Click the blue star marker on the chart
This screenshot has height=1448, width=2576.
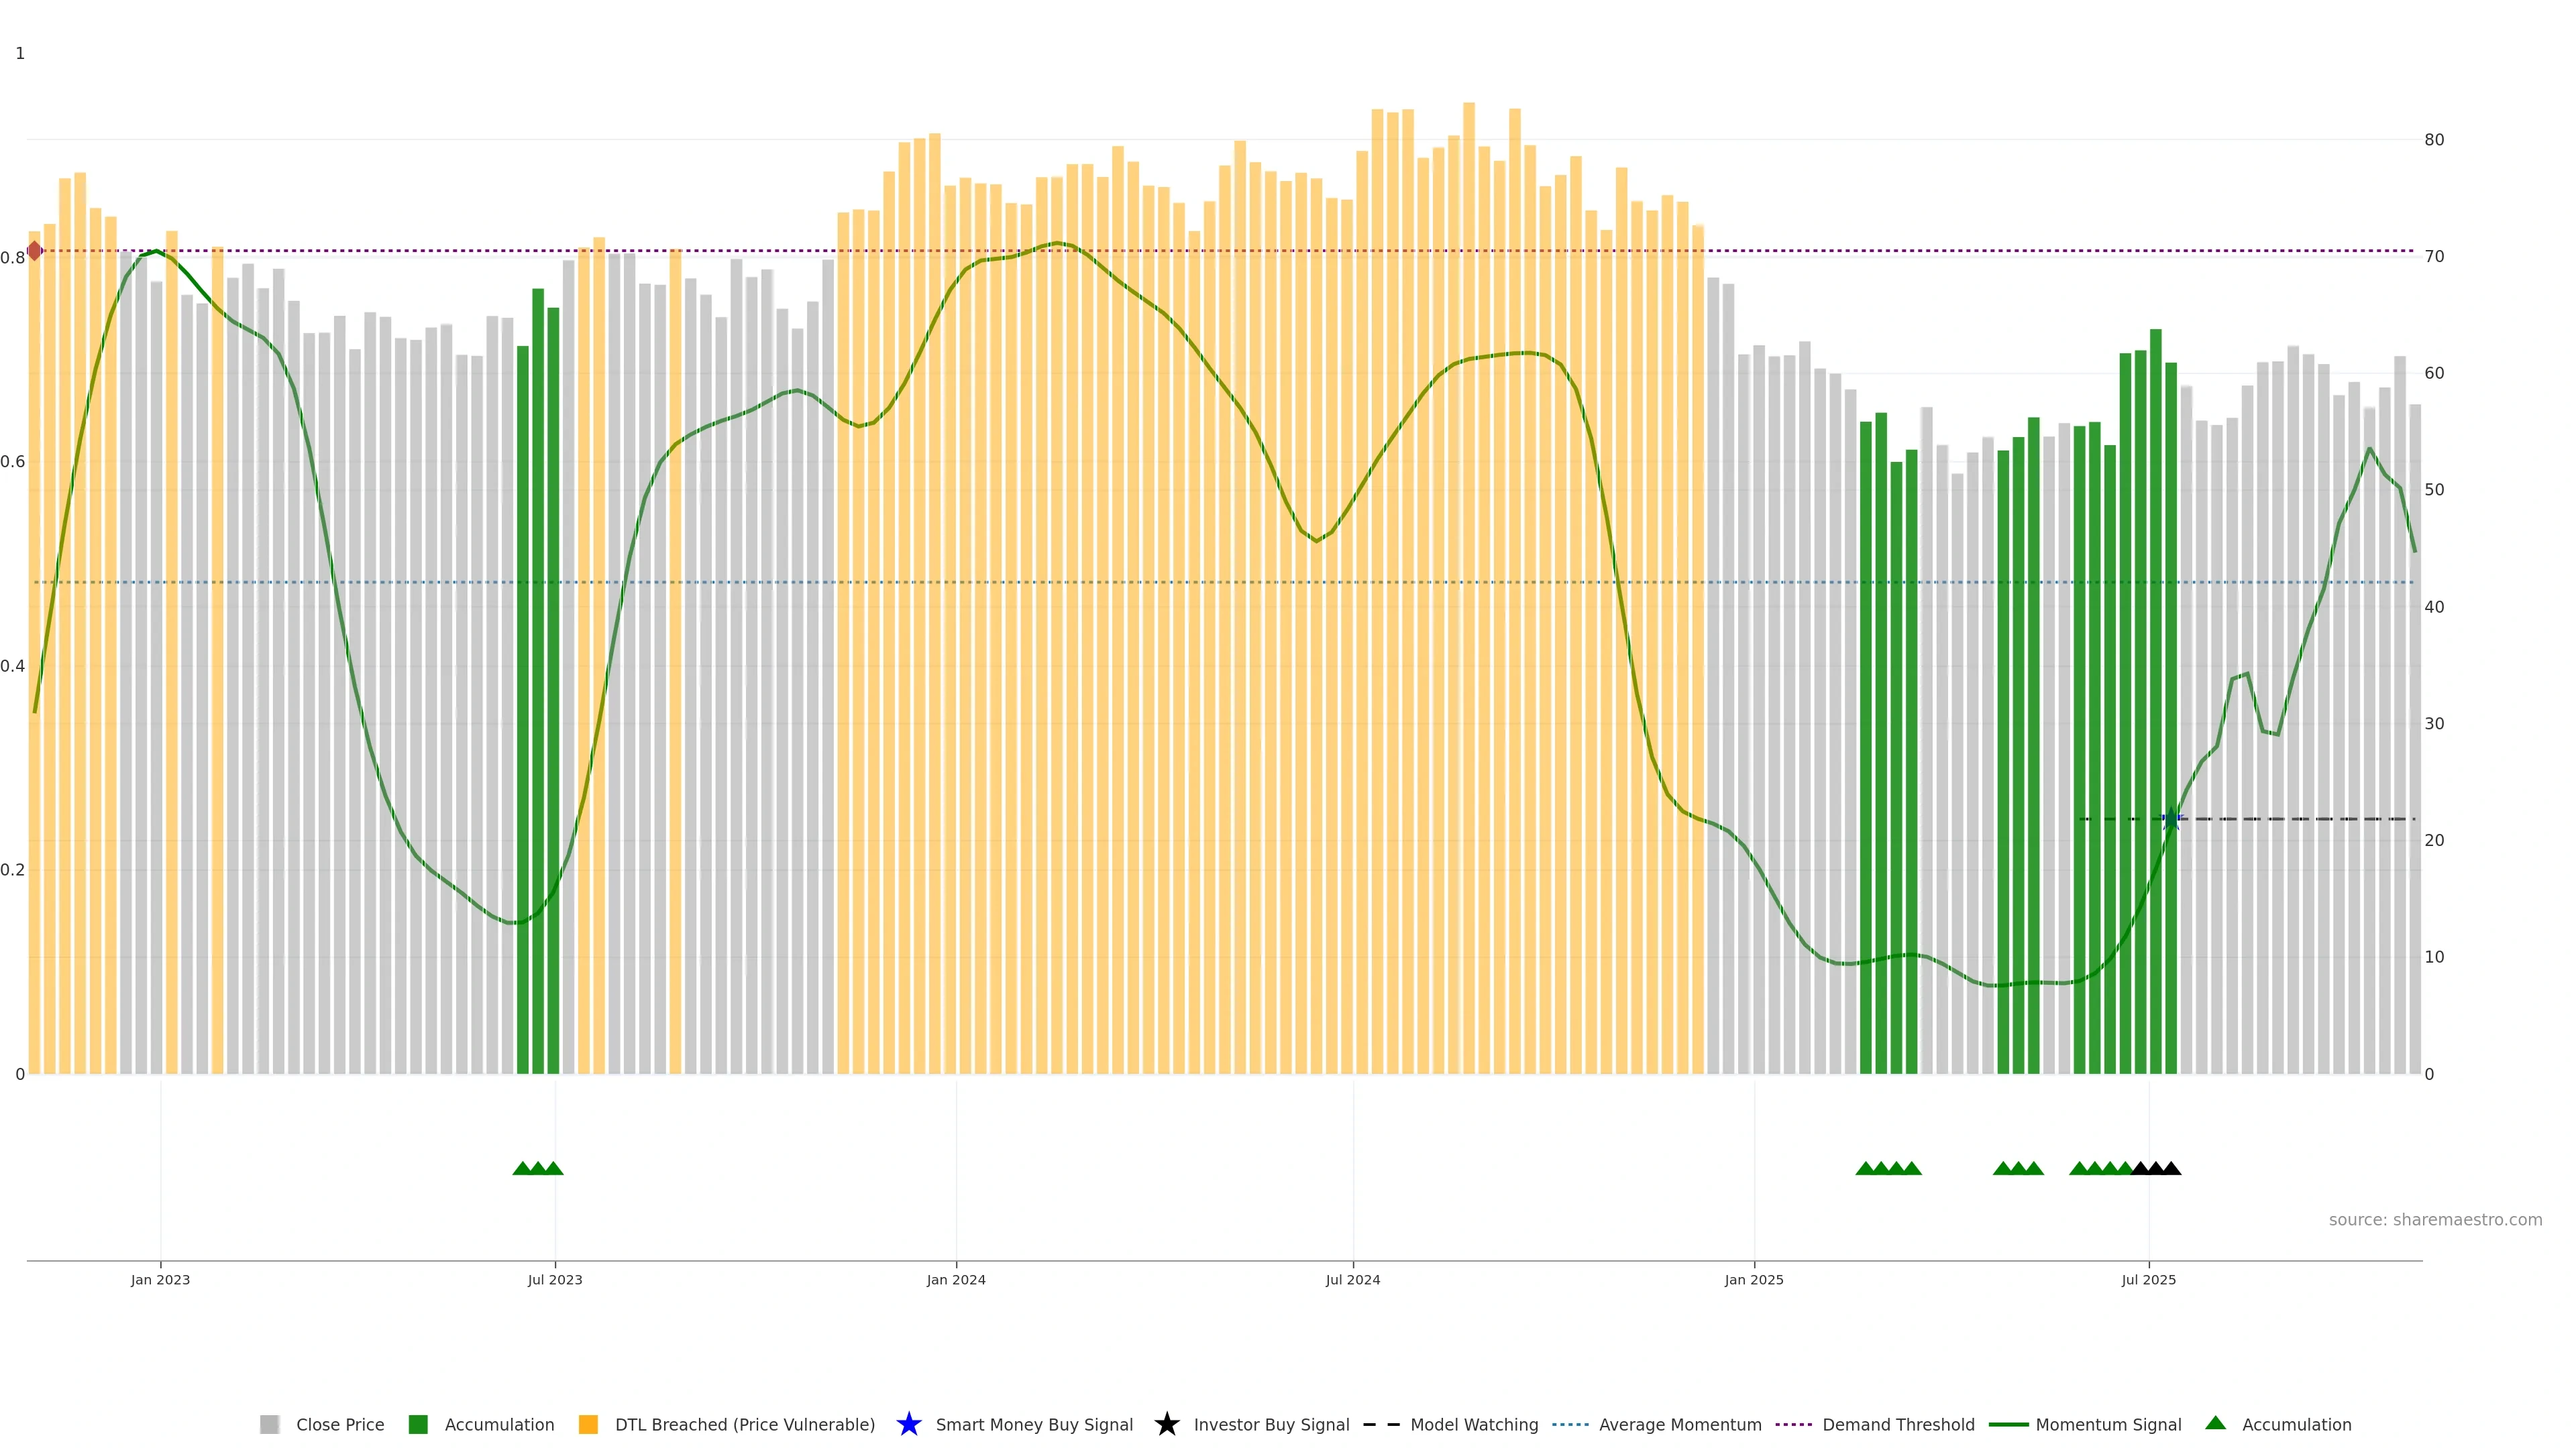pyautogui.click(x=2170, y=819)
